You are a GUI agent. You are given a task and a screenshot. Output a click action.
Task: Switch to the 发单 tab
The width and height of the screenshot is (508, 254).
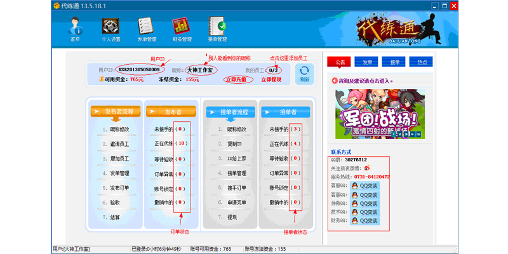pyautogui.click(x=366, y=62)
